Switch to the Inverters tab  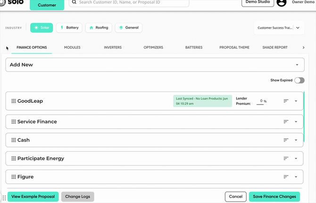[x=113, y=47]
